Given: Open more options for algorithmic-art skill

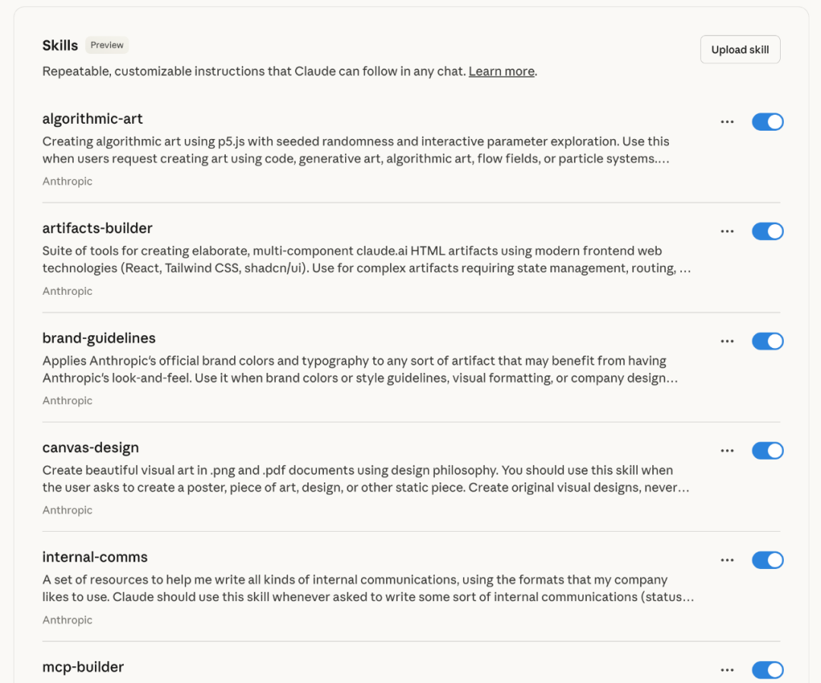Looking at the screenshot, I should tap(727, 122).
